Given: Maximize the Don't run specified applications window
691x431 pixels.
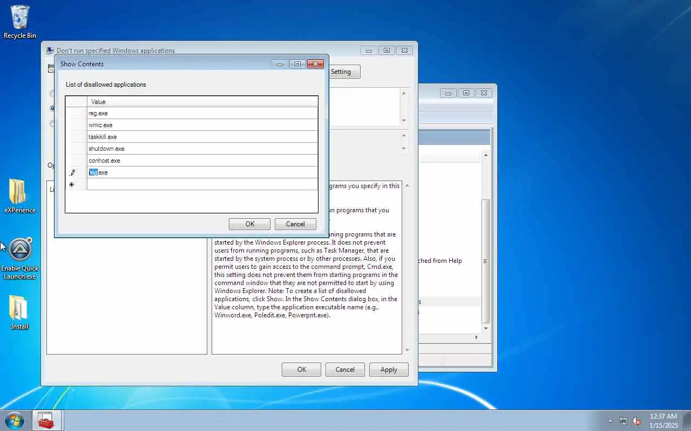Looking at the screenshot, I should click(387, 51).
